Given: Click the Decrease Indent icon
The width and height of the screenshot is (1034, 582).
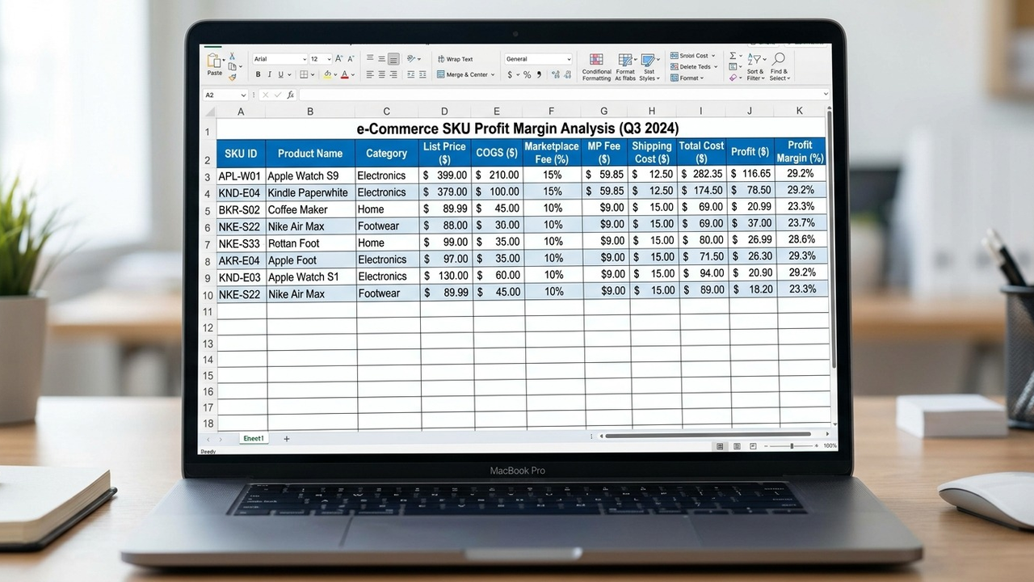Looking at the screenshot, I should tap(410, 74).
